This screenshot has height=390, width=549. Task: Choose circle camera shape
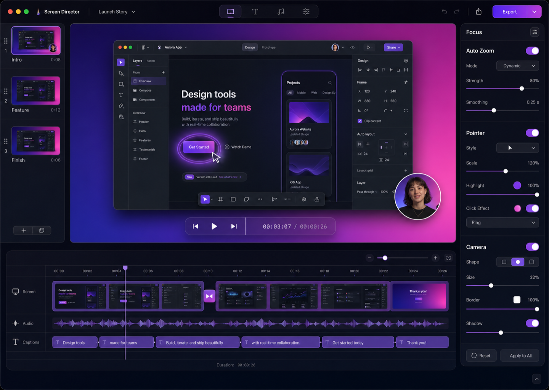(517, 262)
